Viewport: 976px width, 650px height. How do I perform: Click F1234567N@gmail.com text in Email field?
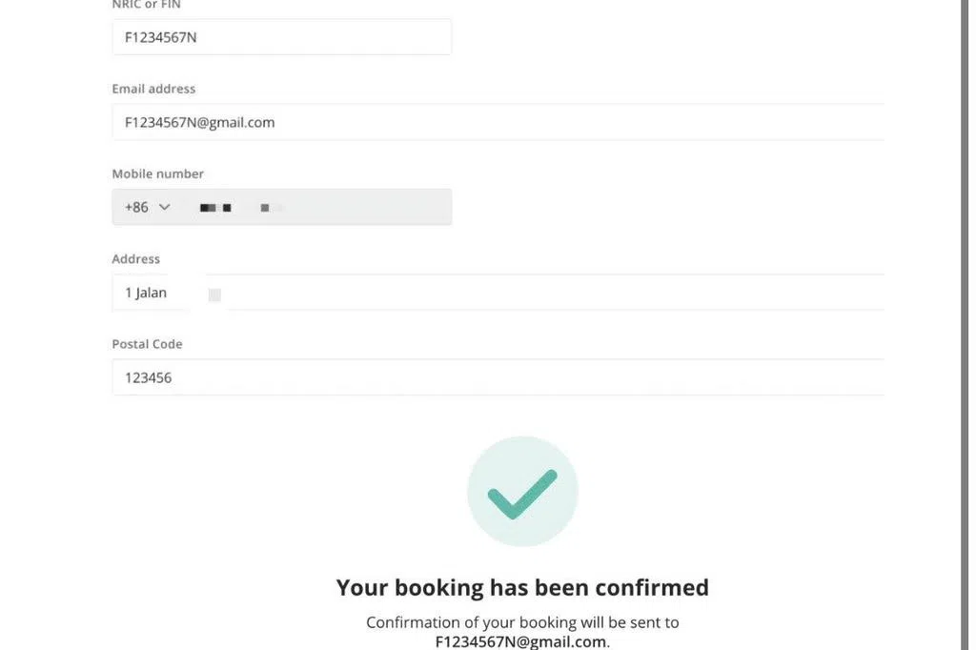[199, 122]
